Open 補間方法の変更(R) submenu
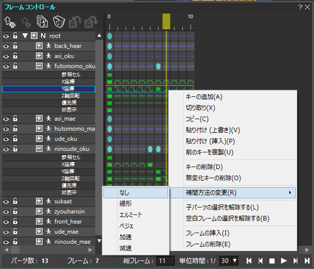314x269 pixels. tap(233, 193)
